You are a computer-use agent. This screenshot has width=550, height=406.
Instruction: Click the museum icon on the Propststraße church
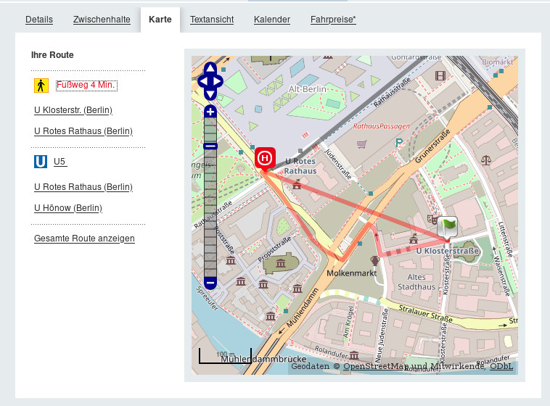click(281, 263)
